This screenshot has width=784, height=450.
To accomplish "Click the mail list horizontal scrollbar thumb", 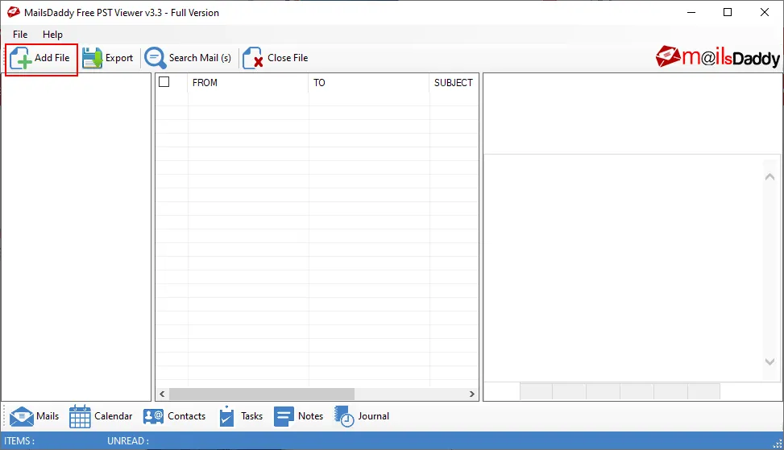I will (x=262, y=394).
